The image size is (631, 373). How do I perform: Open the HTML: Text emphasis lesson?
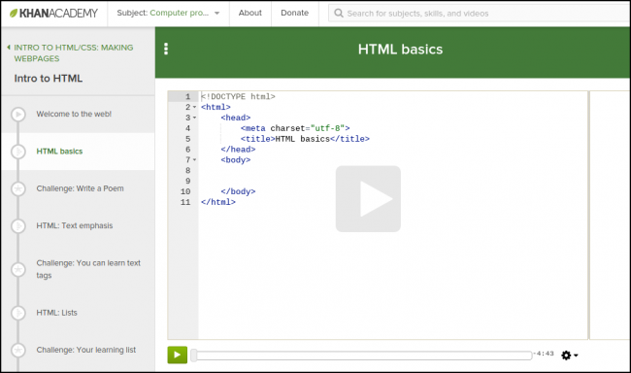pos(75,225)
